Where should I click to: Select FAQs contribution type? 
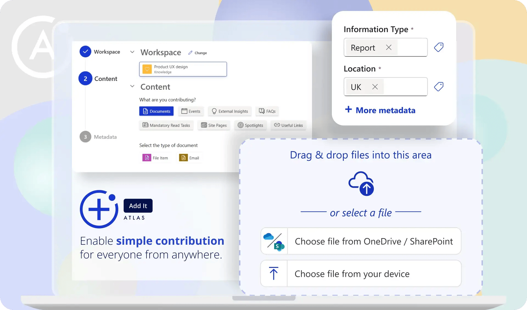[267, 111]
